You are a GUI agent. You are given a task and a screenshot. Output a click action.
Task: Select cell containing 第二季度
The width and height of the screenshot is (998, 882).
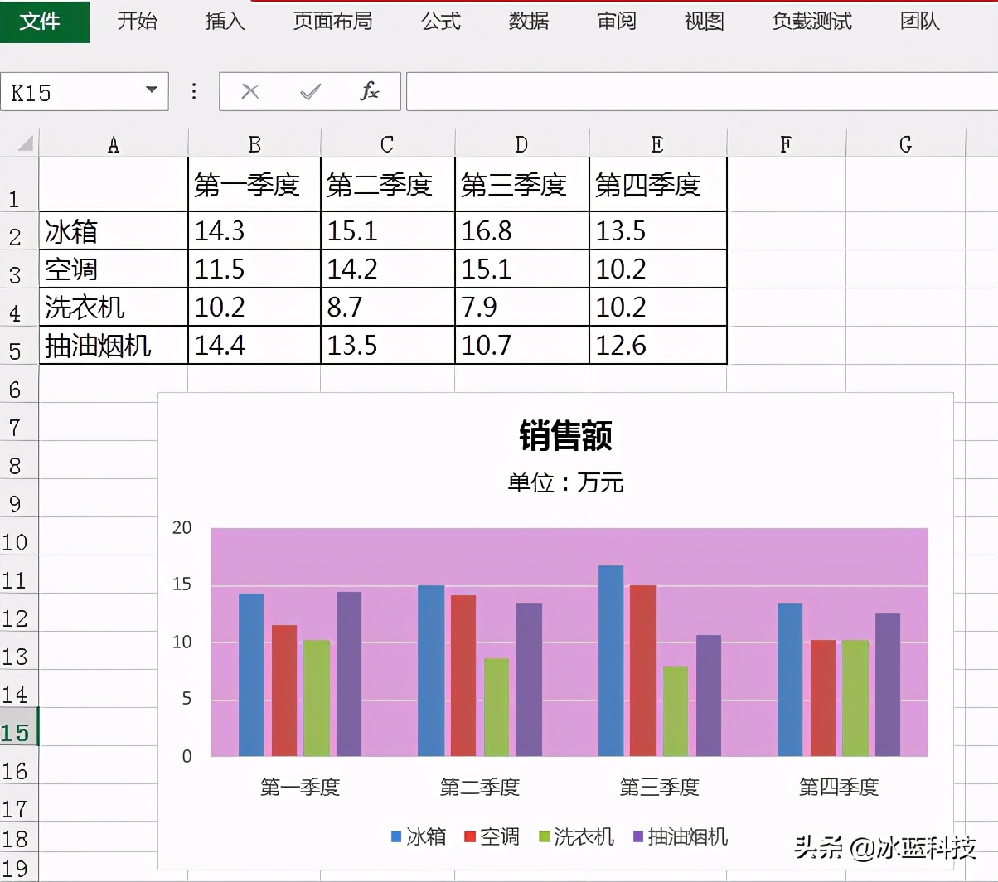tap(388, 184)
